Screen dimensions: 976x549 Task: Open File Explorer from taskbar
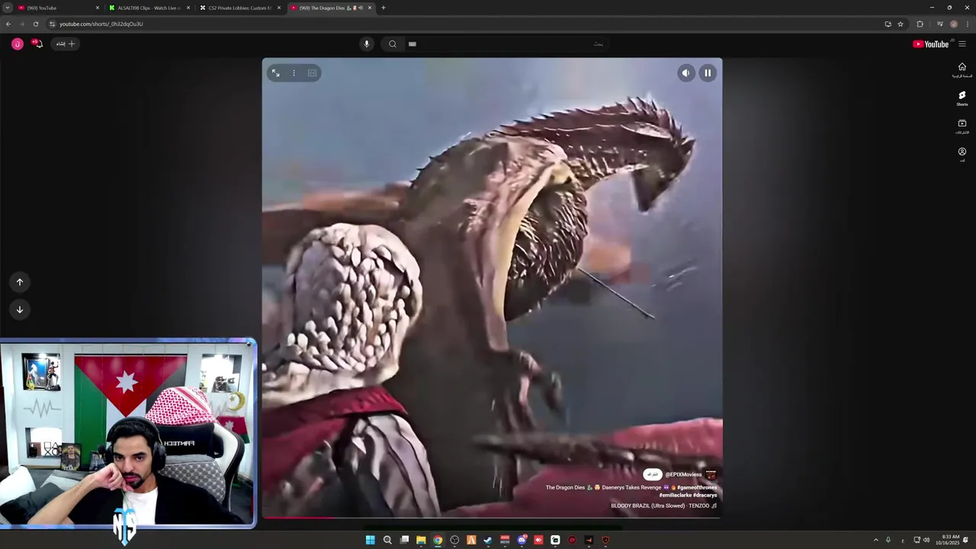coord(421,540)
